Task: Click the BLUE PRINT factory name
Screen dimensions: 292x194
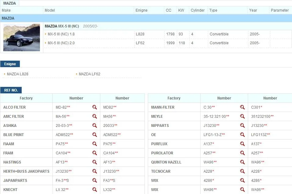Action: [x=14, y=135]
